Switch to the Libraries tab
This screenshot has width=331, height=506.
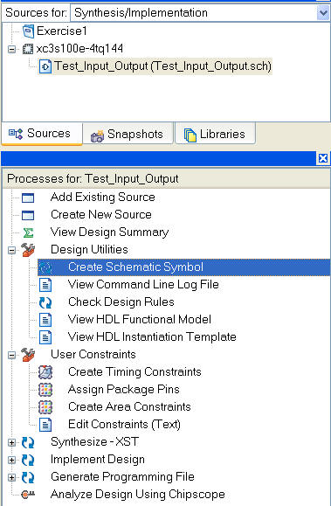(215, 134)
